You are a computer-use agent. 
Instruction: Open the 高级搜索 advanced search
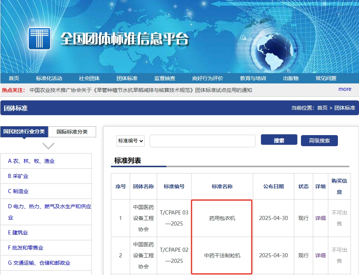tap(319, 140)
